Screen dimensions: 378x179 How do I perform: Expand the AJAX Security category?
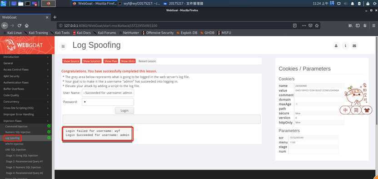point(26,76)
